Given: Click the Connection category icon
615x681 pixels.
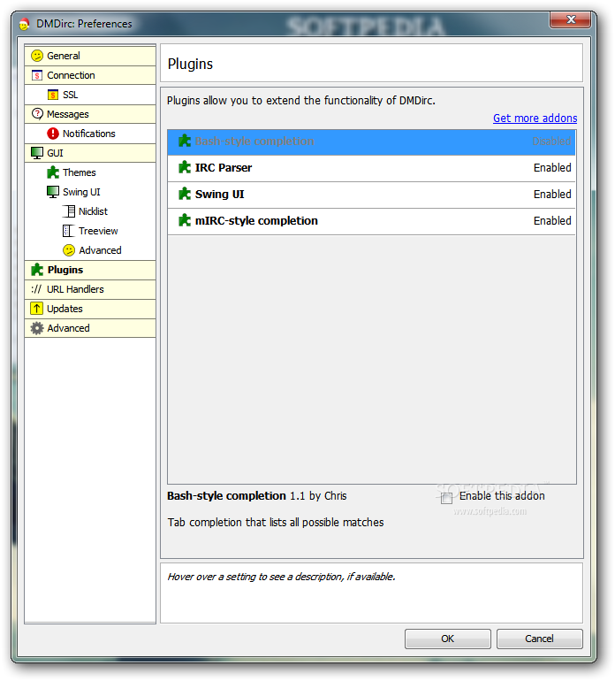Looking at the screenshot, I should pos(37,75).
